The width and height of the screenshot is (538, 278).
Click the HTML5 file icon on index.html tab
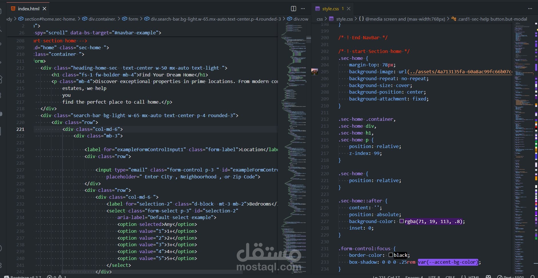pyautogui.click(x=13, y=9)
